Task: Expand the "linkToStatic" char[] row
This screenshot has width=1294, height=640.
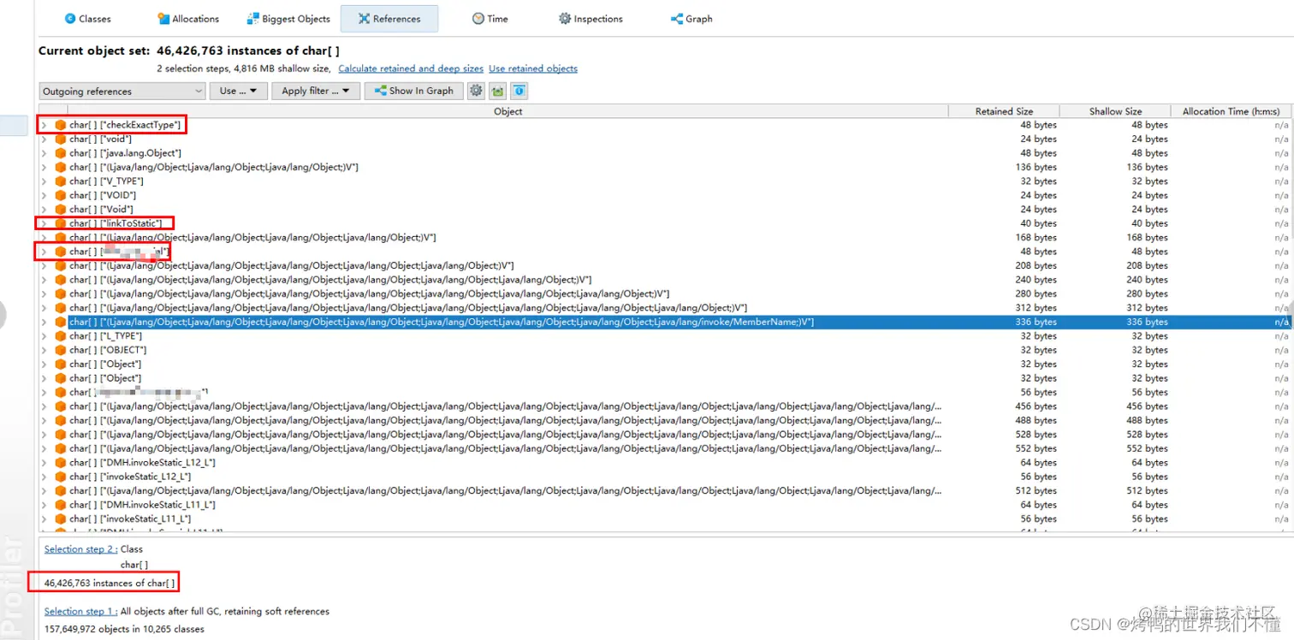Action: [45, 223]
